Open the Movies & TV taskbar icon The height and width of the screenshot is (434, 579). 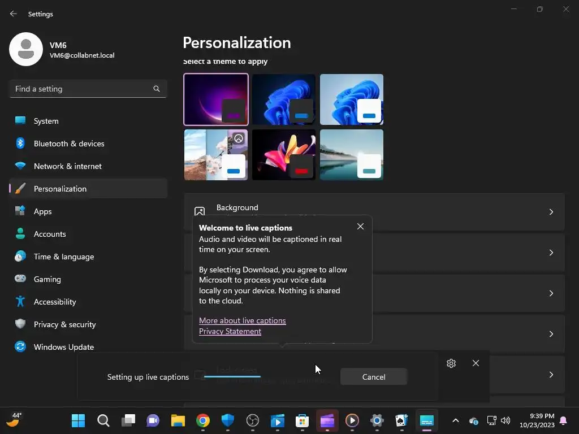(277, 420)
